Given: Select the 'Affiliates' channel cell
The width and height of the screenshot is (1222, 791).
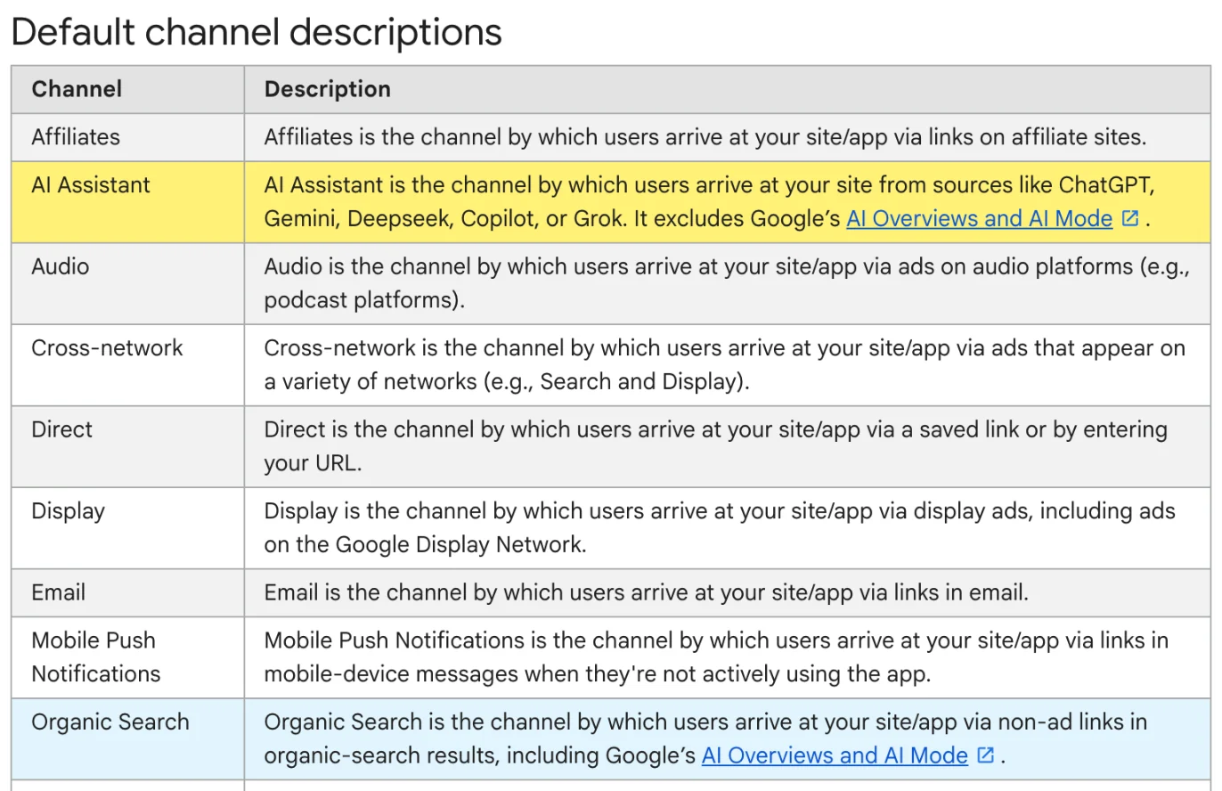Looking at the screenshot, I should click(128, 137).
